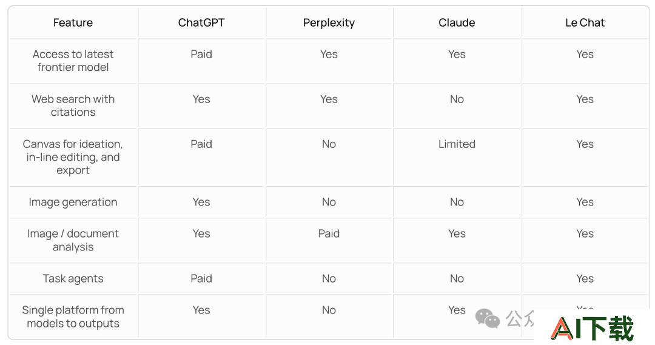
Task: Select the Task agents row label
Action: point(73,278)
